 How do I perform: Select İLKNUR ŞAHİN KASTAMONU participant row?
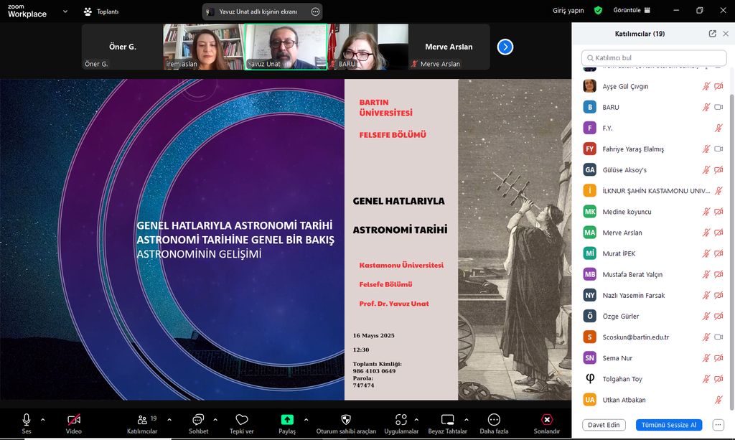pyautogui.click(x=653, y=191)
